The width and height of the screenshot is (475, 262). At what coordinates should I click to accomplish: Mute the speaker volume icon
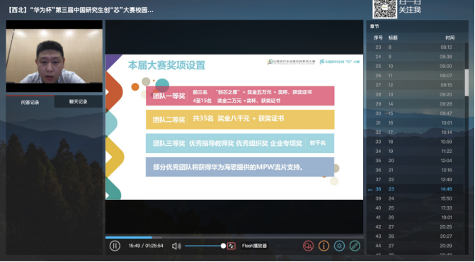[176, 246]
